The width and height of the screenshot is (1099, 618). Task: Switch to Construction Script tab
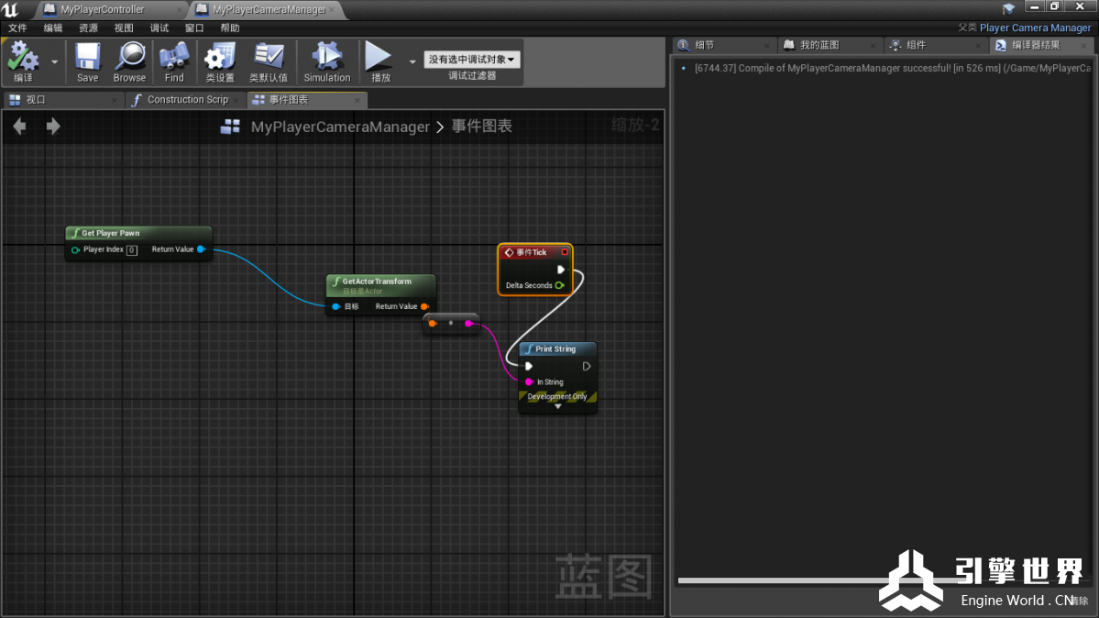point(187,100)
